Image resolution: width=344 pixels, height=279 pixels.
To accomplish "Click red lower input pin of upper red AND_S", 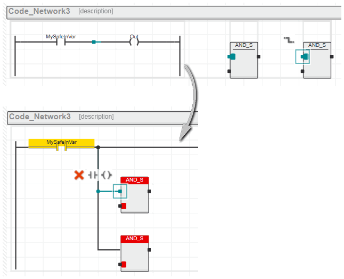I will 123,206.
